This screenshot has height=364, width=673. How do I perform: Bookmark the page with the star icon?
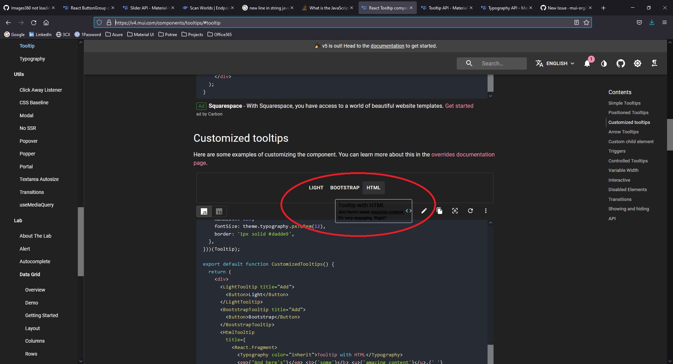pyautogui.click(x=586, y=22)
